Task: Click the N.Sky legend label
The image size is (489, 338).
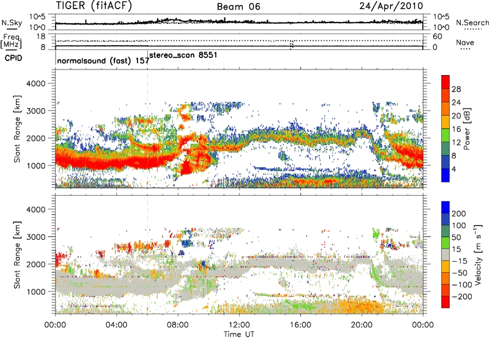Action: point(12,23)
